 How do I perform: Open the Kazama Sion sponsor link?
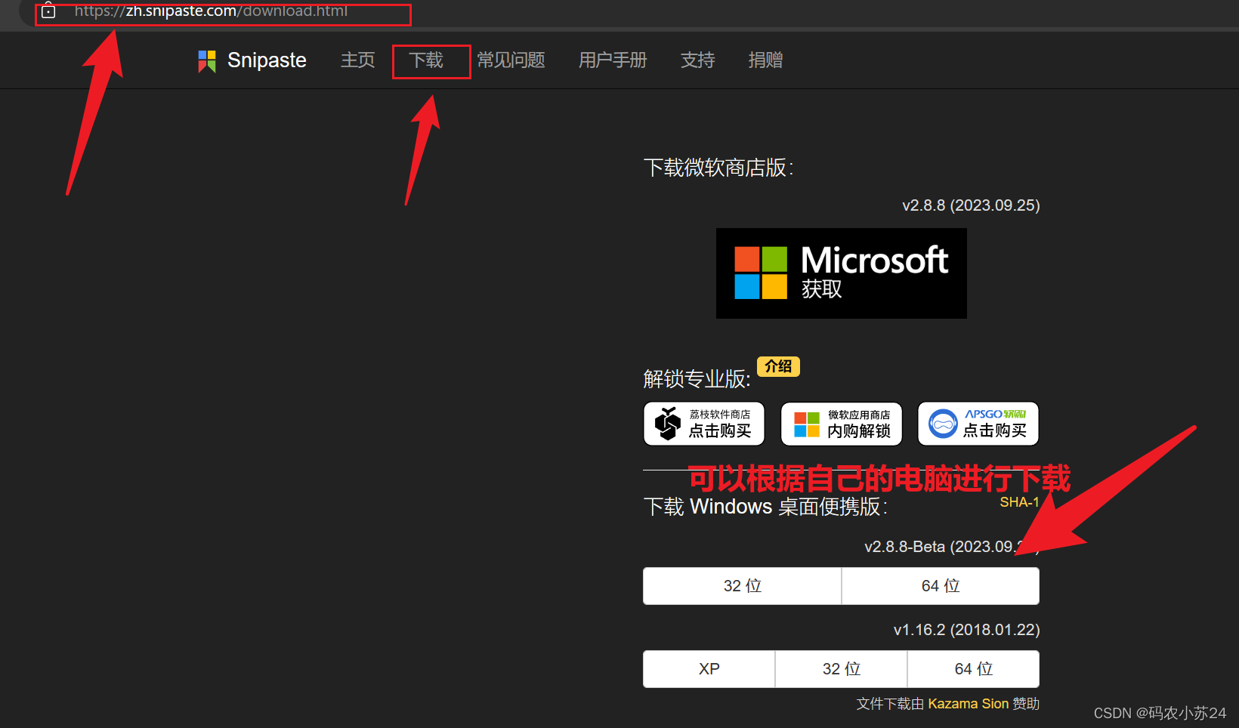[x=968, y=704]
